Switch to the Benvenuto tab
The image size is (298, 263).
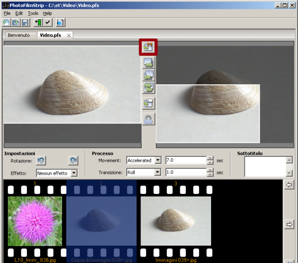(x=19, y=35)
